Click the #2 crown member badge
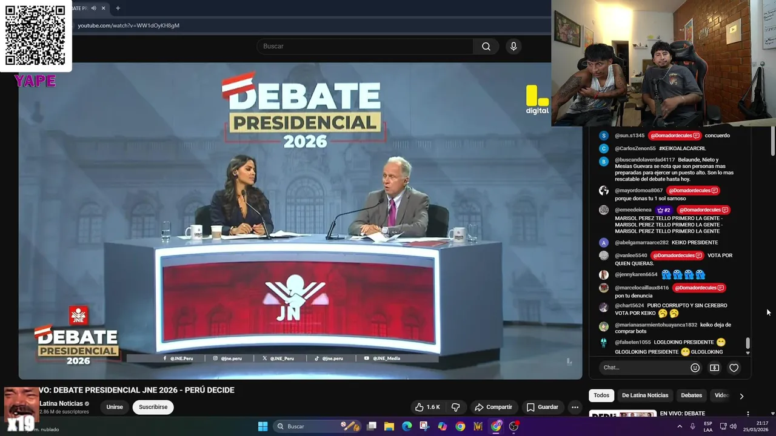776x436 pixels. (x=663, y=210)
